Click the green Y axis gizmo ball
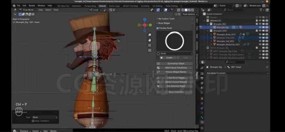 [x=150, y=25]
